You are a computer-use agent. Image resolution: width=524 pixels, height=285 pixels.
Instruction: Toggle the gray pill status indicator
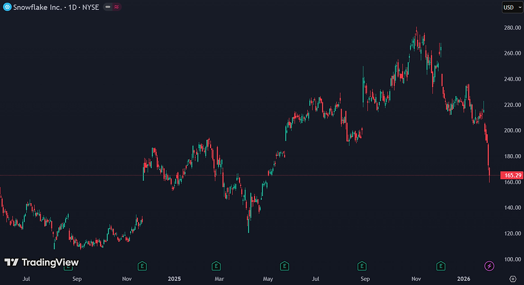point(107,7)
